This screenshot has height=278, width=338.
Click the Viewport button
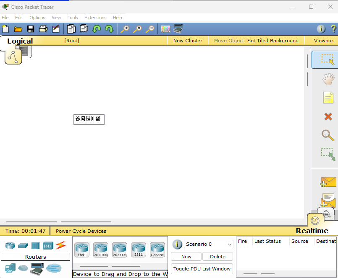tap(324, 41)
